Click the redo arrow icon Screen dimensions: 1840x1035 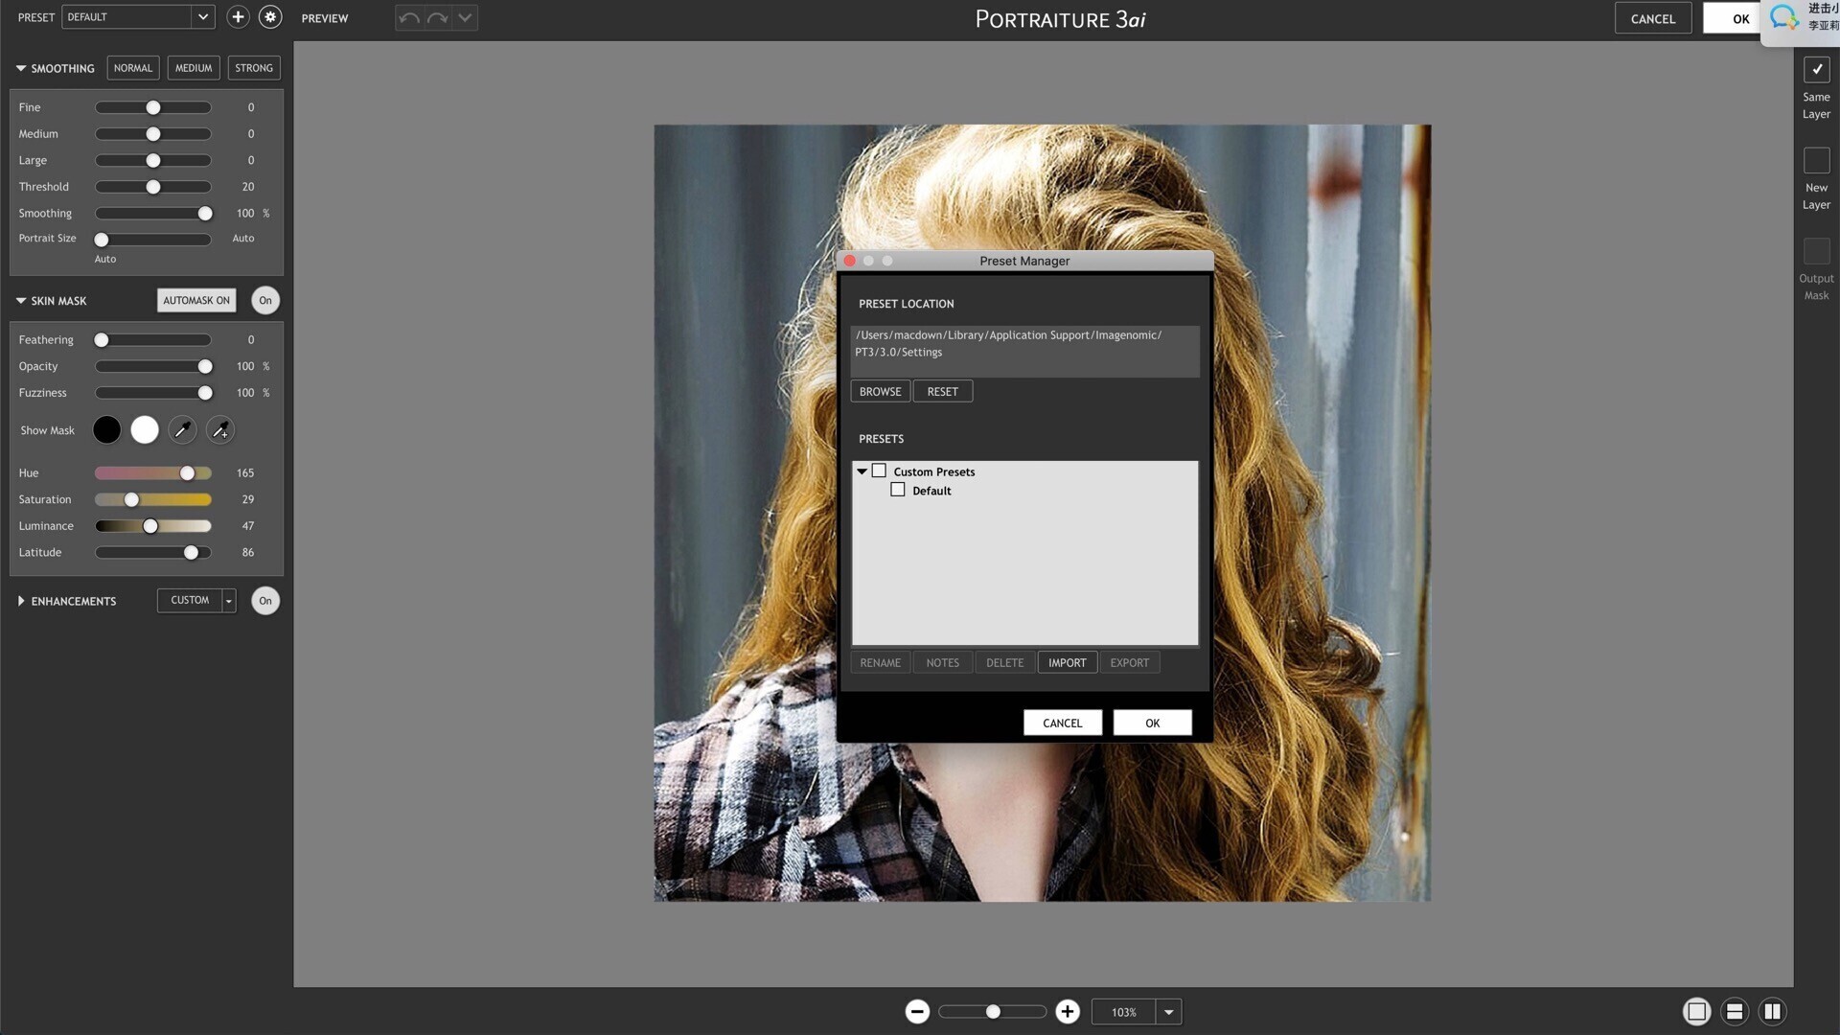(437, 18)
